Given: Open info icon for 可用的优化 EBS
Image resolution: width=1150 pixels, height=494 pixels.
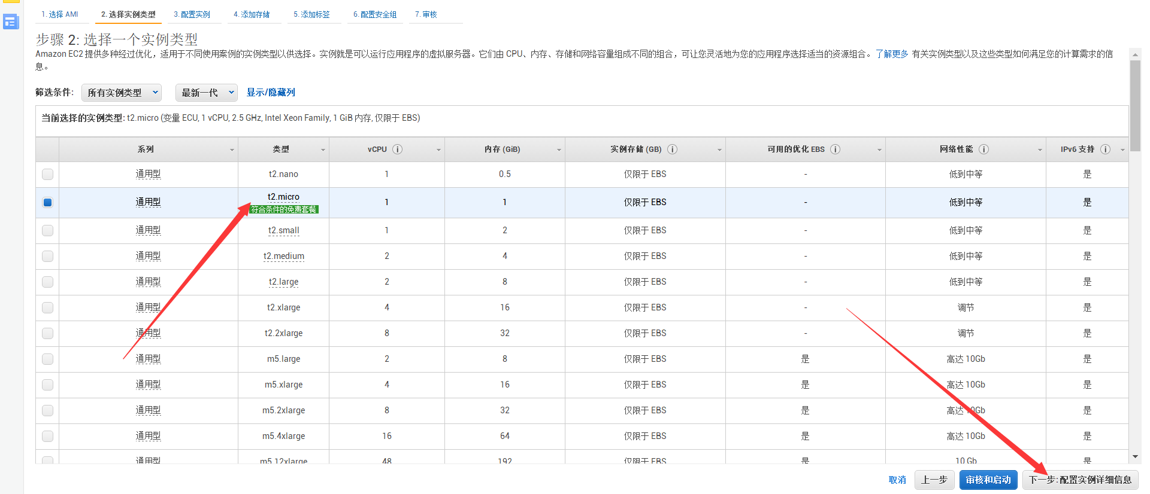Looking at the screenshot, I should coord(835,150).
